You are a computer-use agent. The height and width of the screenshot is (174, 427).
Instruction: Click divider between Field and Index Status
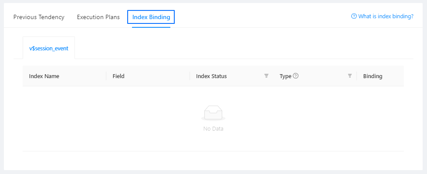190,76
